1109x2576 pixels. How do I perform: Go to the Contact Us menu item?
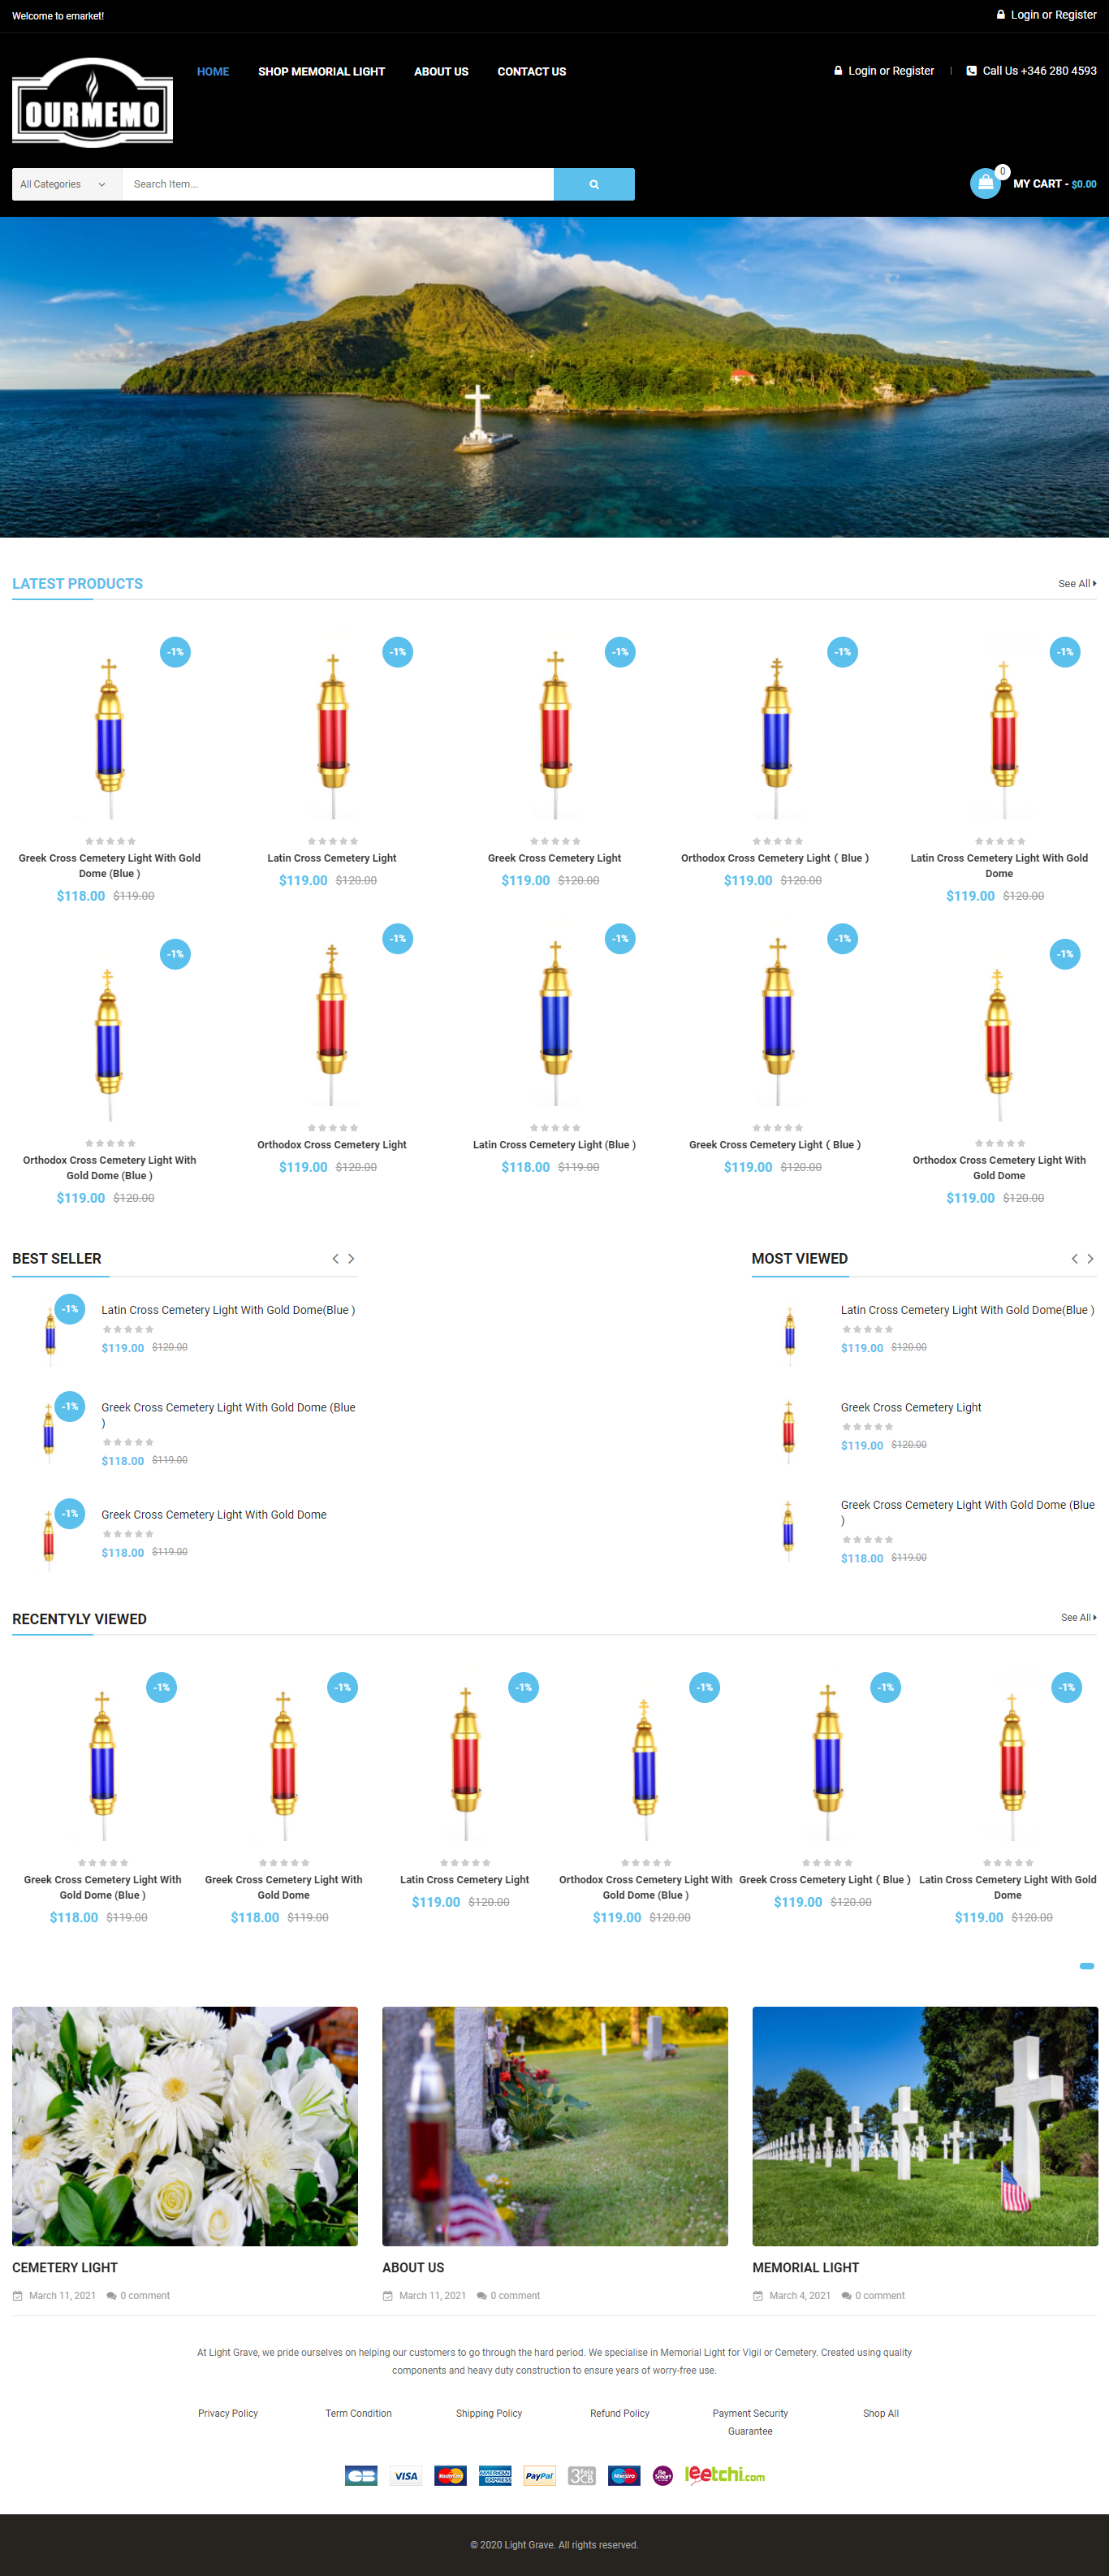tap(531, 71)
